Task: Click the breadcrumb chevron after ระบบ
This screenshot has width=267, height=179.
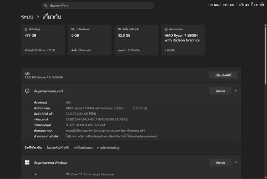Action: (38, 17)
